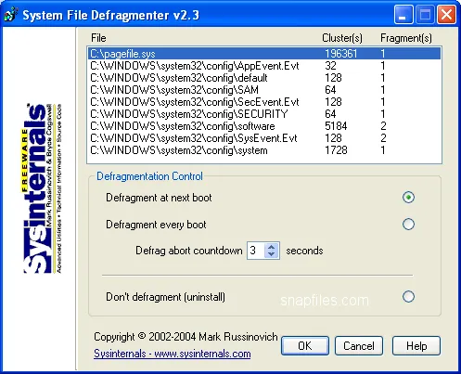Close the System File Defragmenter window
The height and width of the screenshot is (374, 461).
(x=446, y=15)
